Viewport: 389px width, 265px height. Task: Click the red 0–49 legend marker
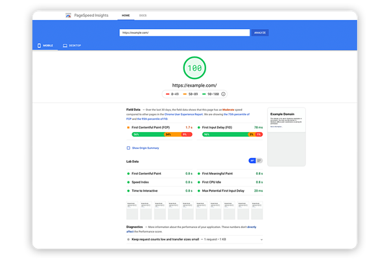pos(167,94)
